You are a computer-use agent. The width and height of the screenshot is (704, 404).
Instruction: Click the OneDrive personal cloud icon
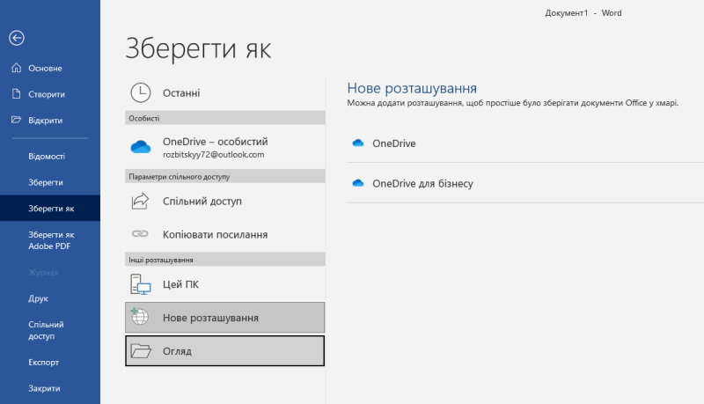click(141, 147)
